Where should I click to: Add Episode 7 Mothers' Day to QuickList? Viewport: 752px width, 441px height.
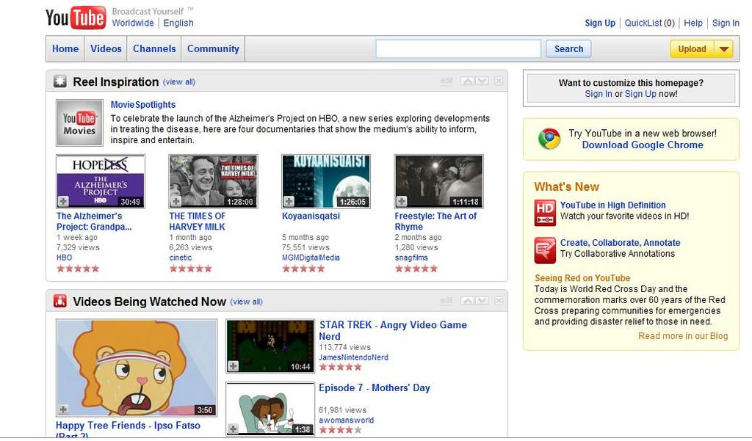click(x=233, y=429)
